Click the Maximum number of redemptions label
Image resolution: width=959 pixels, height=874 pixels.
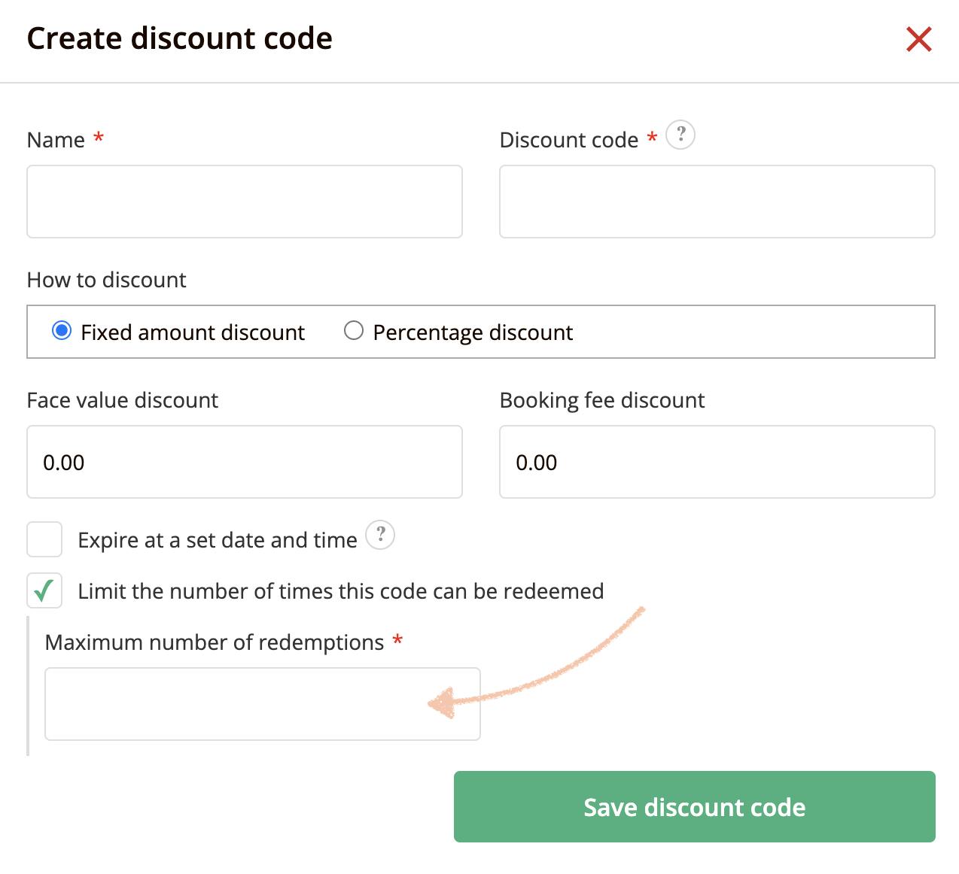[214, 642]
